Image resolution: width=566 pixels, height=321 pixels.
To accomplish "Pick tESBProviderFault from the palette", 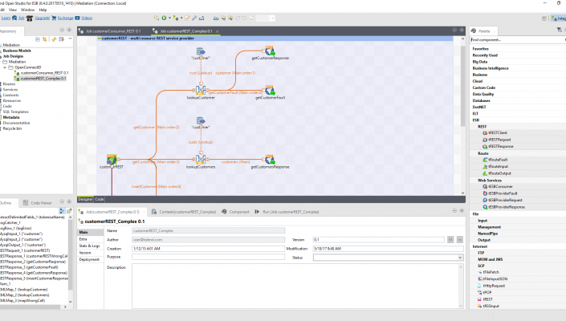I will pos(503,193).
